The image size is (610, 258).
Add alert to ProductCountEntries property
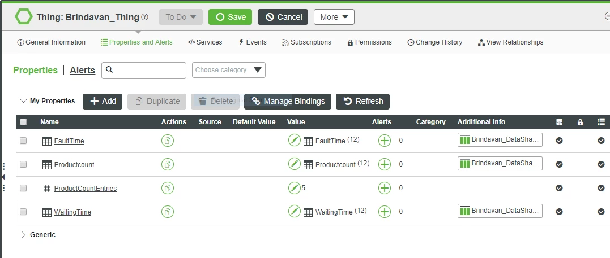pos(385,188)
